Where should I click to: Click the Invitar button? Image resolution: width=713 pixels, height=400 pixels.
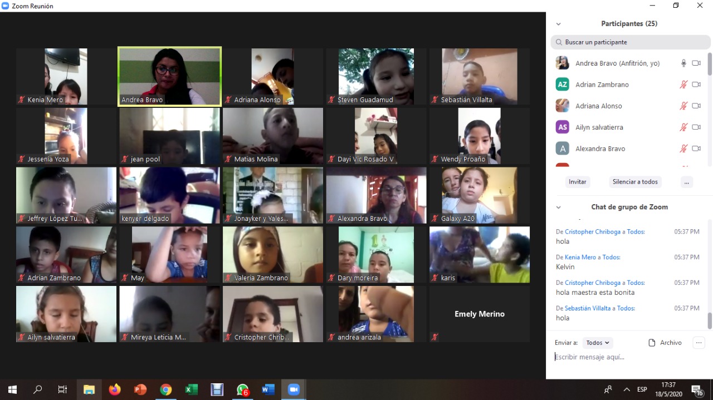(x=577, y=182)
